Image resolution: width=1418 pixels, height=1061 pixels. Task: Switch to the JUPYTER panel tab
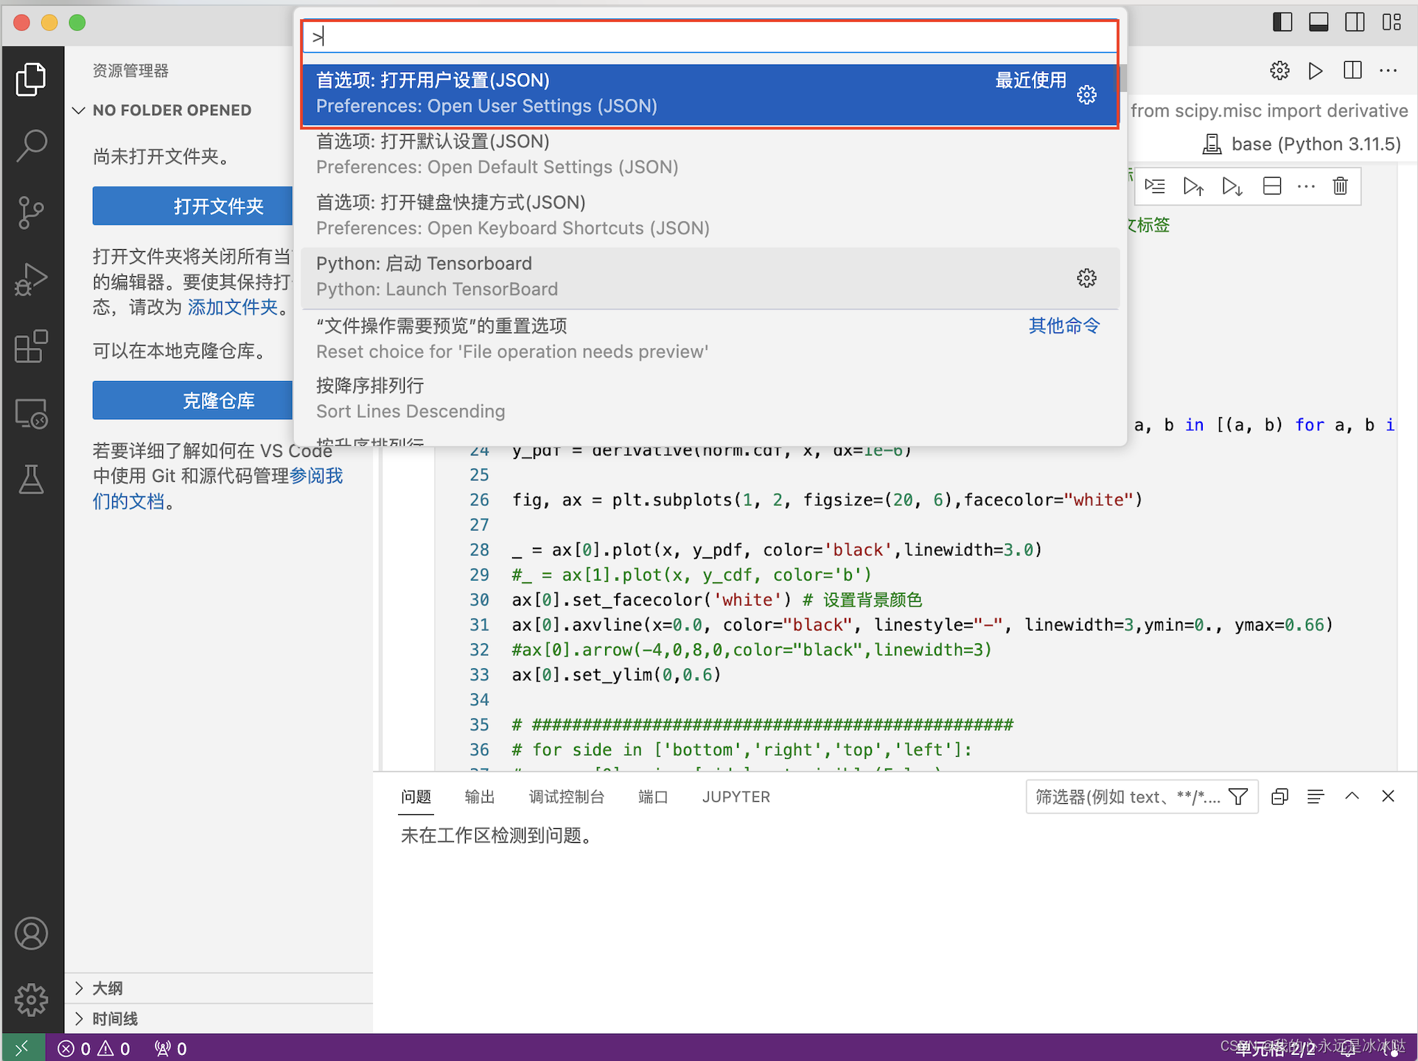736,796
